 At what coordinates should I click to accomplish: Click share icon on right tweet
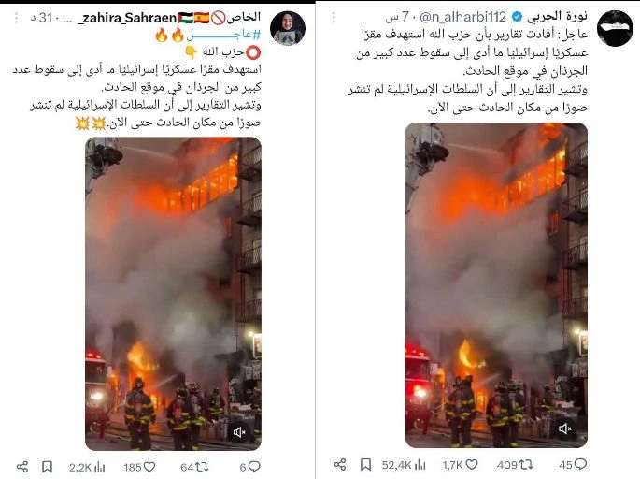pos(340,464)
